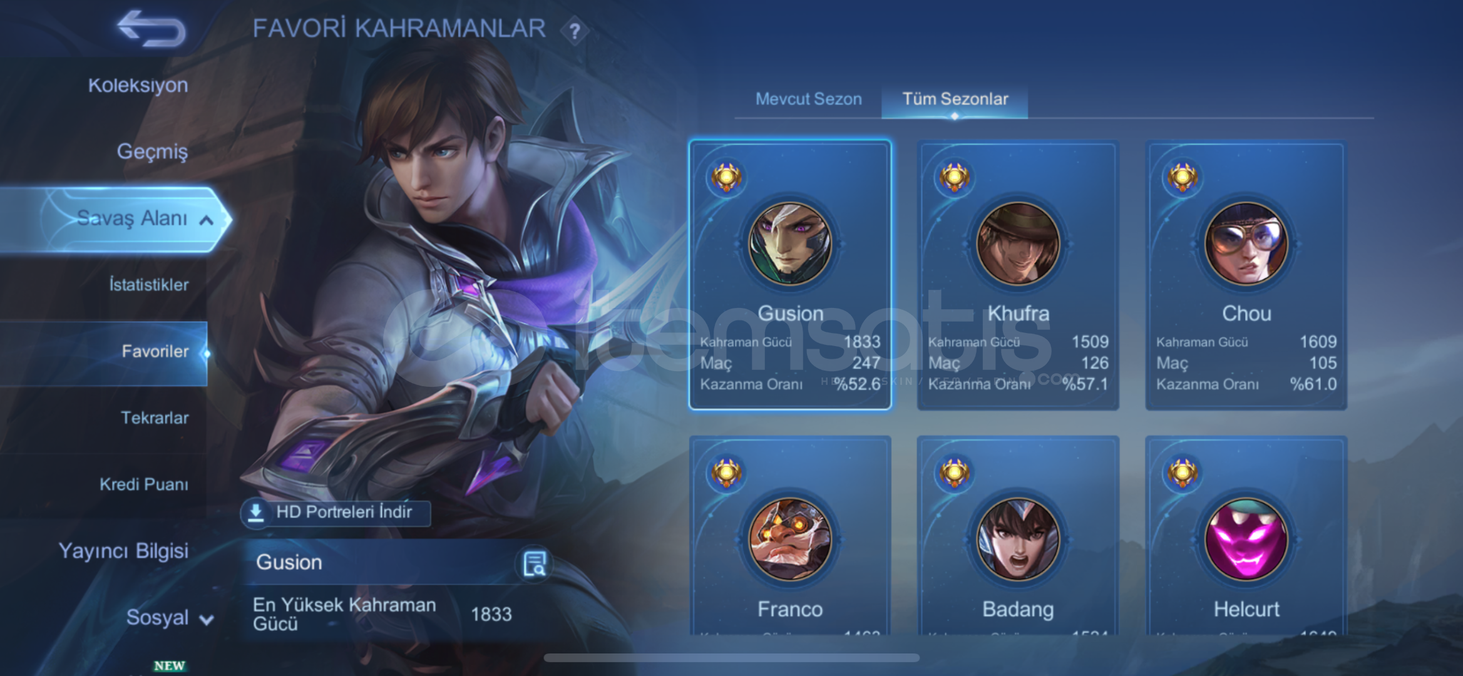Select the Khufra hero portrait
1463x676 pixels.
[x=1018, y=243]
